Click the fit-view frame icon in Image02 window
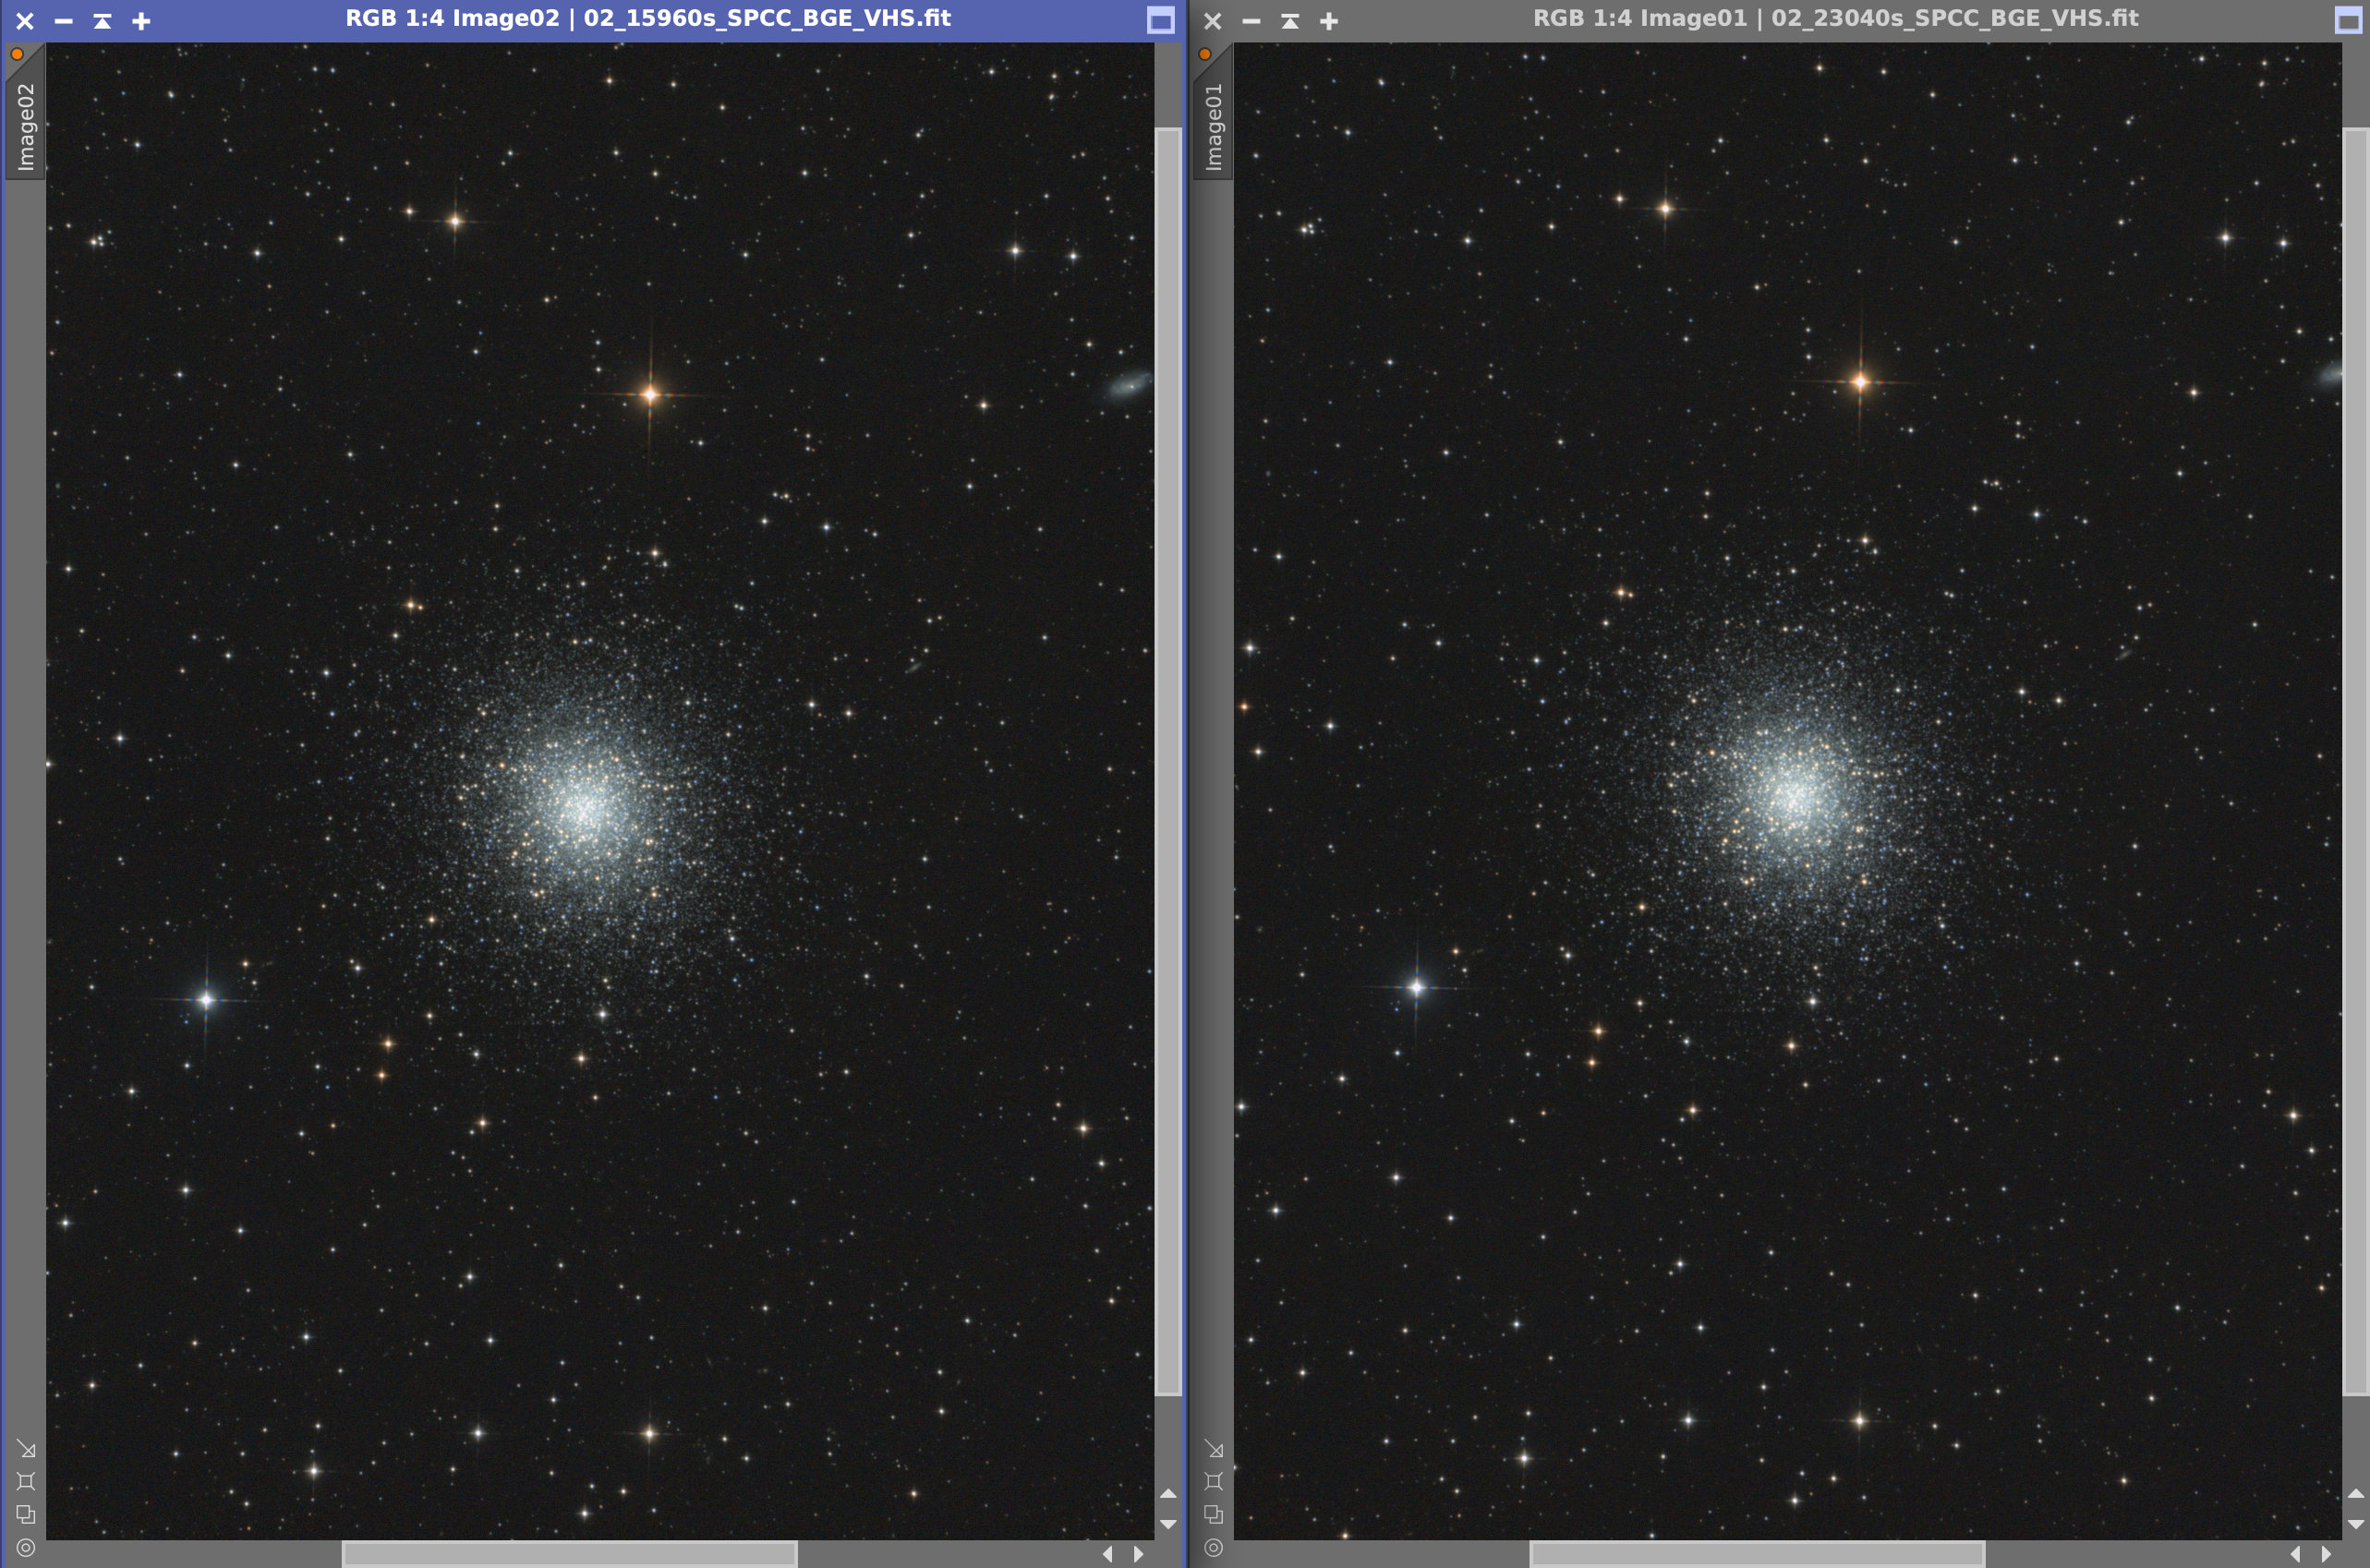The height and width of the screenshot is (1568, 2370). (x=26, y=1481)
